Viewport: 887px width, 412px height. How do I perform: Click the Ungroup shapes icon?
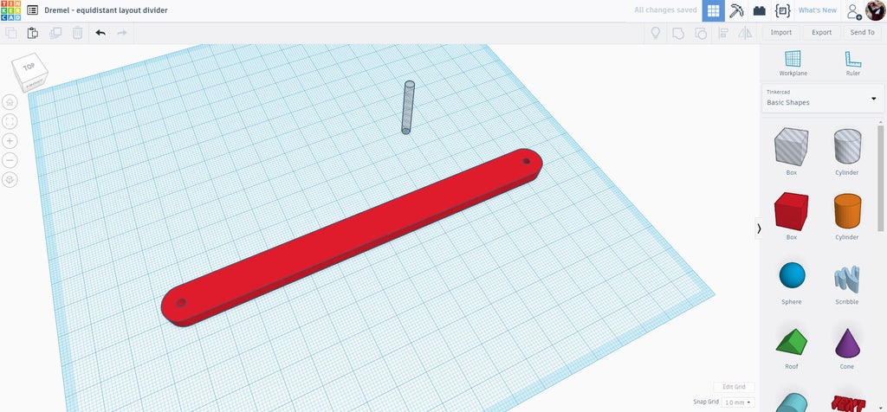click(700, 33)
